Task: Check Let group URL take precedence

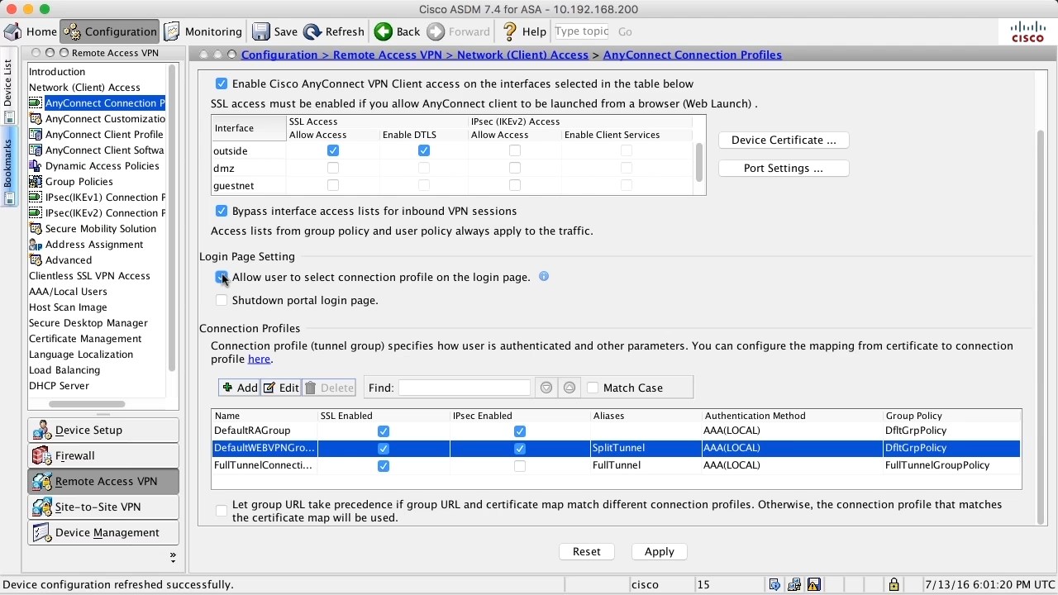Action: 222,511
